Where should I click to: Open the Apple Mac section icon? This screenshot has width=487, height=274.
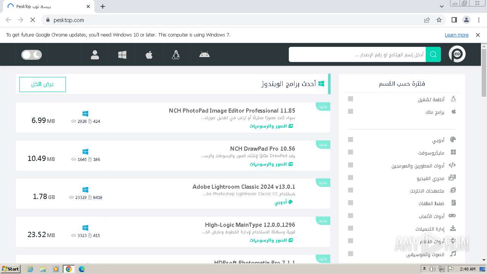click(149, 55)
